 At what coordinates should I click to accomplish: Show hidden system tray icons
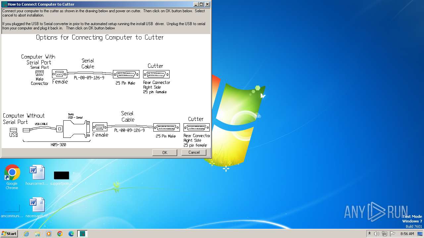tap(369, 233)
